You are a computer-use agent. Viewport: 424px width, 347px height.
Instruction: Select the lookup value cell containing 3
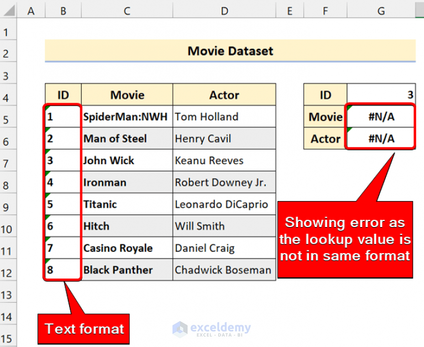(x=381, y=94)
